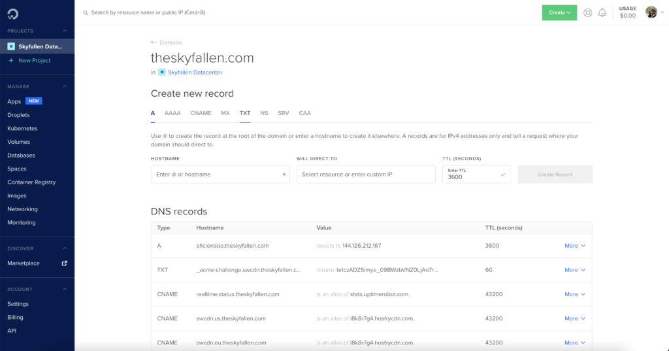The width and height of the screenshot is (669, 351).
Task: Open More menu for swcdn.us CNAME record
Action: pyautogui.click(x=575, y=318)
